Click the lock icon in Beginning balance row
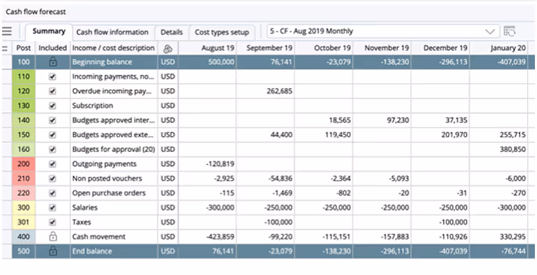 [x=53, y=62]
